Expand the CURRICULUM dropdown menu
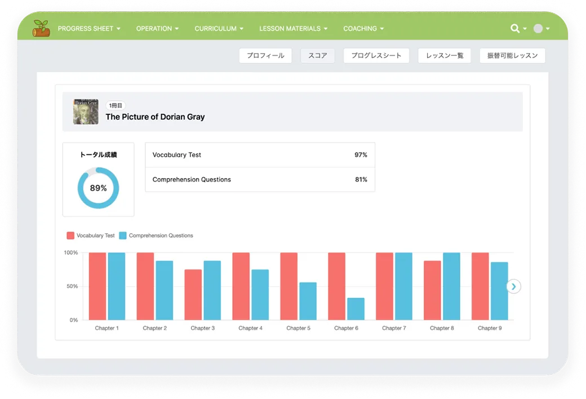Screen dimensions: 586x399 (x=219, y=28)
